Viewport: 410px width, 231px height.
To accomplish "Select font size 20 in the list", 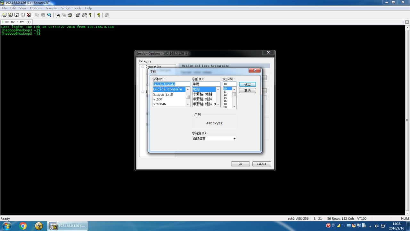I will 227,107.
